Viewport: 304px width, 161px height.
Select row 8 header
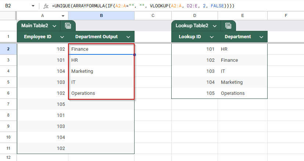[8, 115]
